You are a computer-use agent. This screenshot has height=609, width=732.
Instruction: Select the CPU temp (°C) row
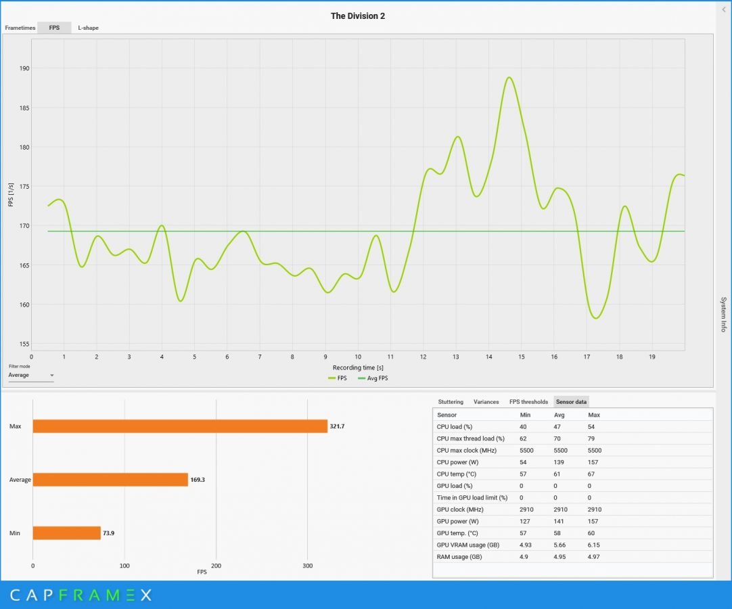[x=572, y=474]
